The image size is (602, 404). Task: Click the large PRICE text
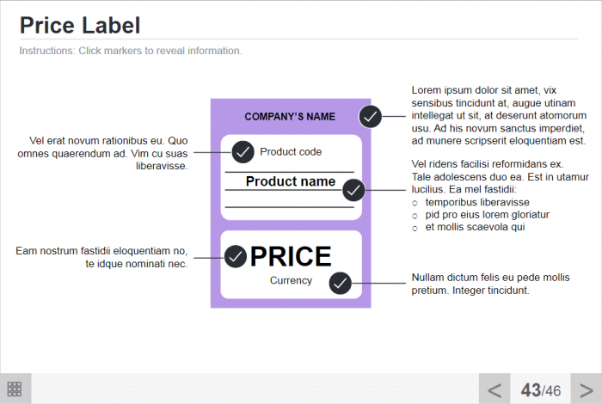pyautogui.click(x=290, y=256)
